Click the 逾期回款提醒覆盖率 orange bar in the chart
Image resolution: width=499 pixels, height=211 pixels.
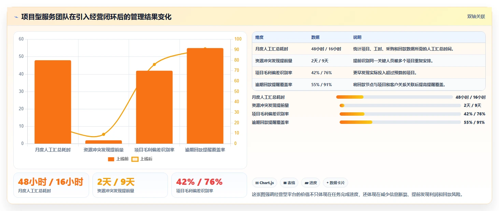205,96
